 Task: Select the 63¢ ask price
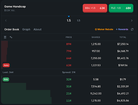click(69, 65)
